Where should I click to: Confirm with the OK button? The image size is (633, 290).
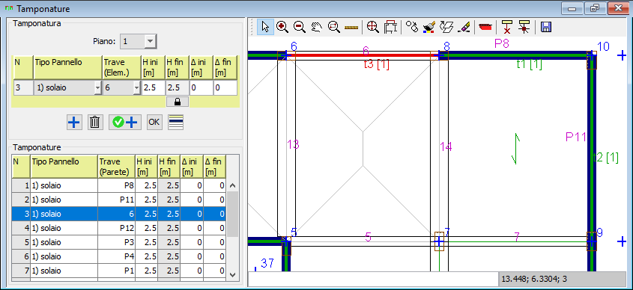[154, 122]
